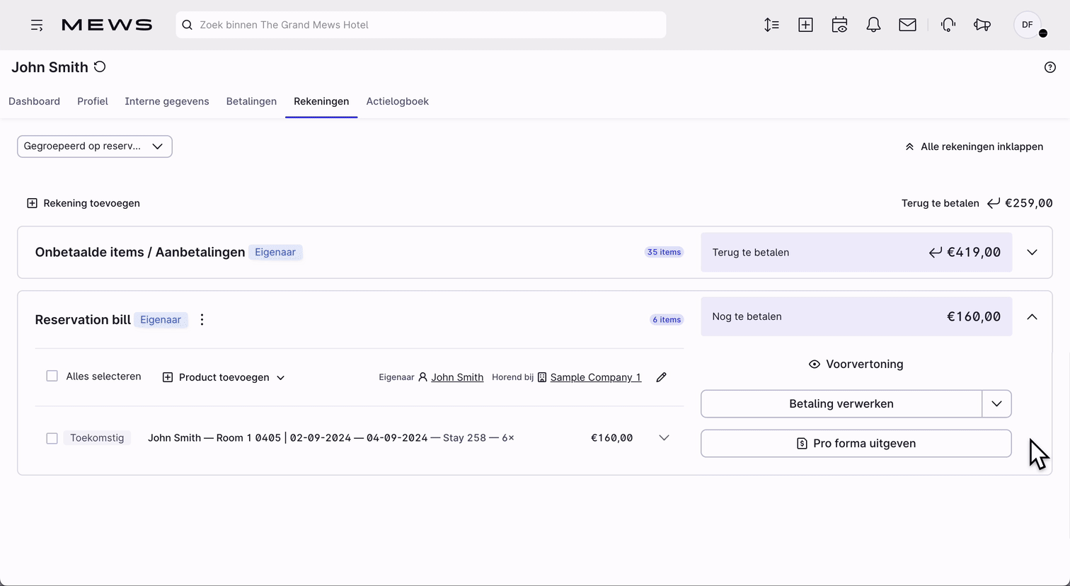
Task: Tick the checkbox for Toekomstig Room 1 item
Action: click(52, 438)
